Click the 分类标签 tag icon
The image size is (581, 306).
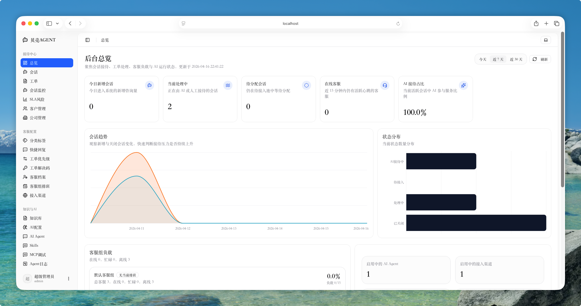click(25, 140)
